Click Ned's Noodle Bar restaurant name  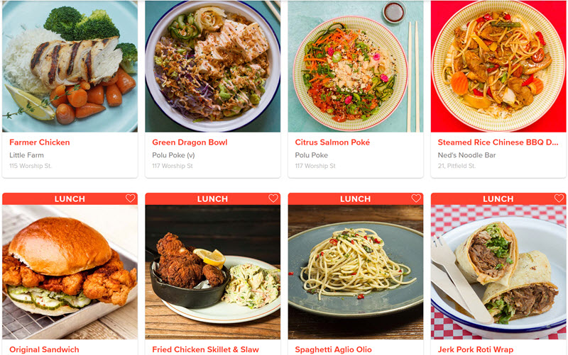coord(466,155)
